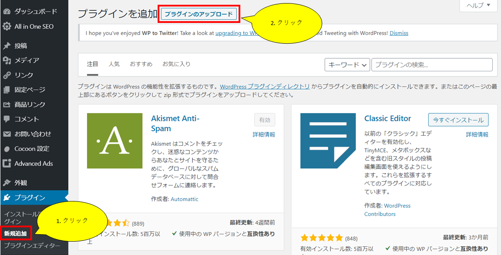
Task: Click the Advanced Ads icon
Action: (x=6, y=163)
